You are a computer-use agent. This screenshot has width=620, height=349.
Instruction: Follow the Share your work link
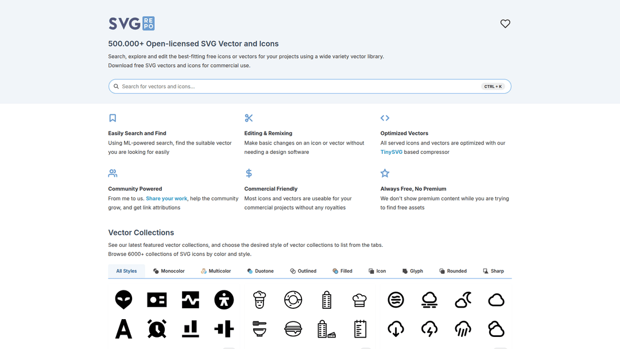(x=166, y=199)
